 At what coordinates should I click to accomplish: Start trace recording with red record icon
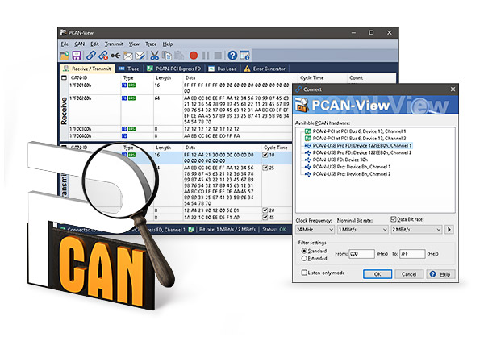pos(193,55)
